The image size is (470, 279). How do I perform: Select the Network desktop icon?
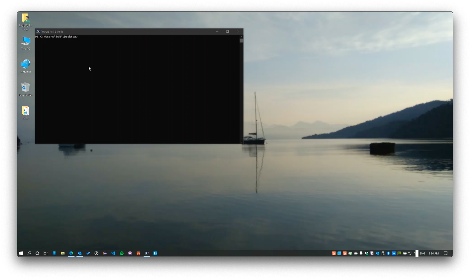pyautogui.click(x=25, y=66)
